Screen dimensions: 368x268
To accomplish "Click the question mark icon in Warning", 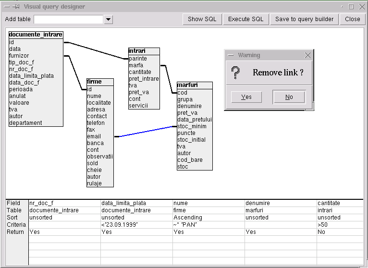I will tap(235, 73).
